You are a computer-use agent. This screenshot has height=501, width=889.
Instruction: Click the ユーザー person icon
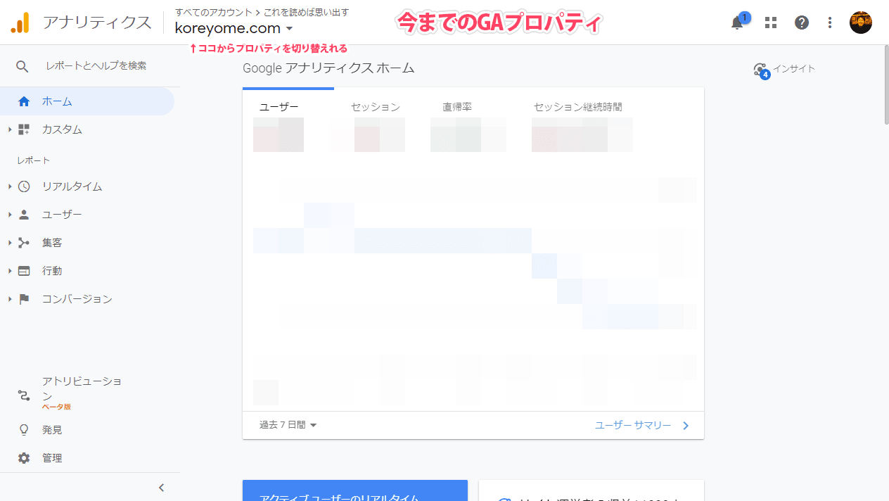[24, 215]
